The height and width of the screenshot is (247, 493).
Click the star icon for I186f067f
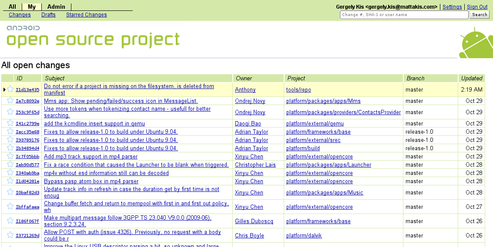10,221
